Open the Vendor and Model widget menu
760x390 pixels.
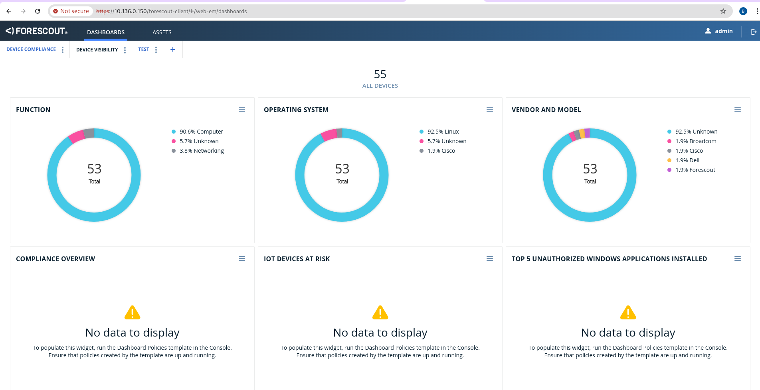[x=738, y=110]
